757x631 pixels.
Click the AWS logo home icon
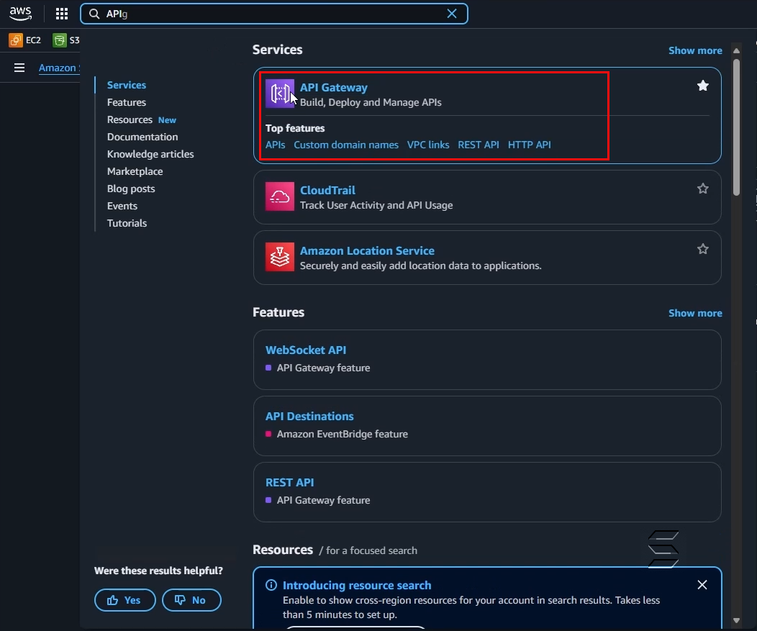[20, 14]
